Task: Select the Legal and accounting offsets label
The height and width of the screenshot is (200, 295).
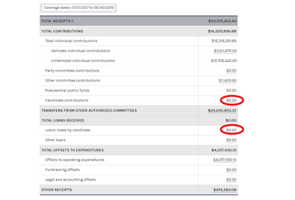Action: point(71,180)
